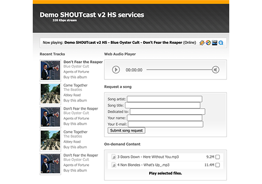Click the 'Request a song' heading
Image resolution: width=262 pixels, height=184 pixels.
click(x=118, y=87)
